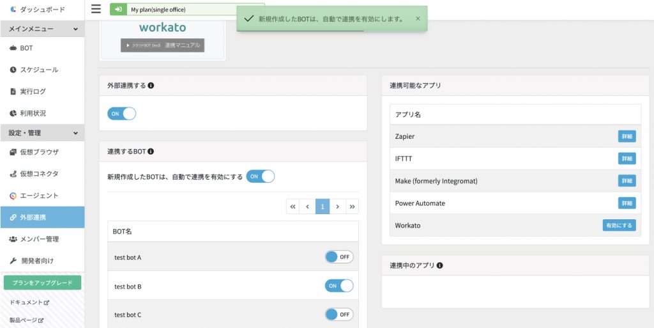
Task: Click the 'test bot A' name text
Action: coord(128,258)
